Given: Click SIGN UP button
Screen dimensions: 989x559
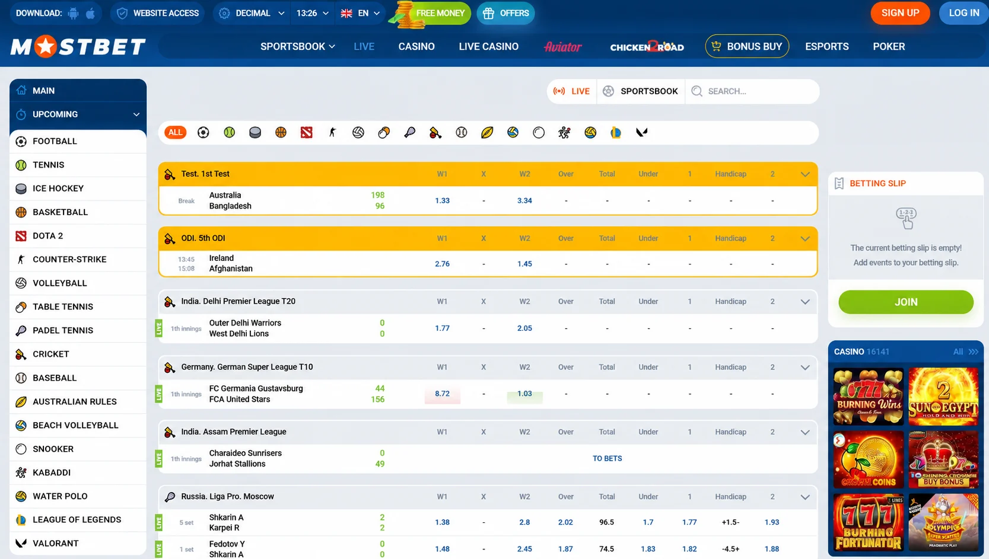Looking at the screenshot, I should click(900, 13).
